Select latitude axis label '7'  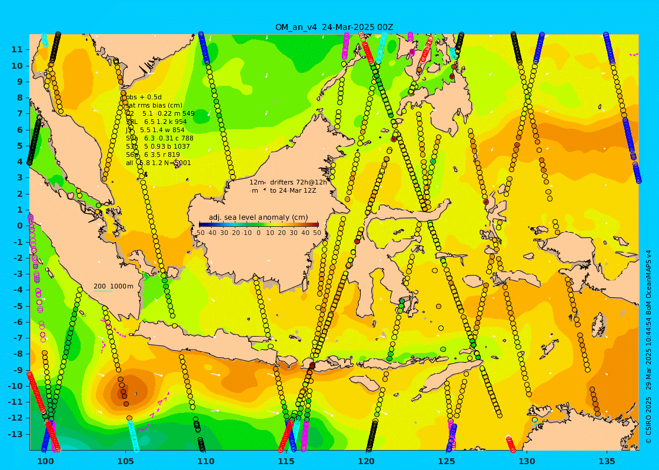pos(20,113)
